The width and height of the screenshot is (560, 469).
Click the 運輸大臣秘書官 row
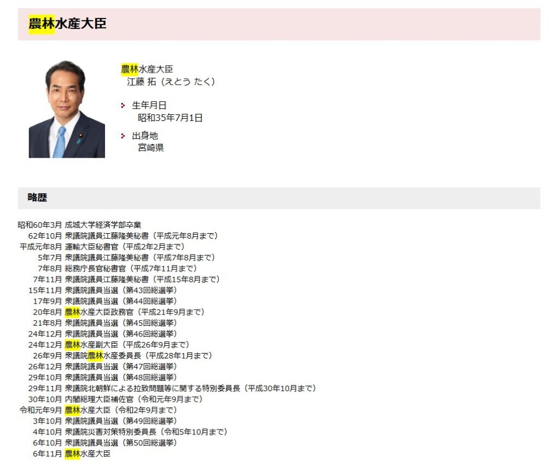pyautogui.click(x=102, y=247)
